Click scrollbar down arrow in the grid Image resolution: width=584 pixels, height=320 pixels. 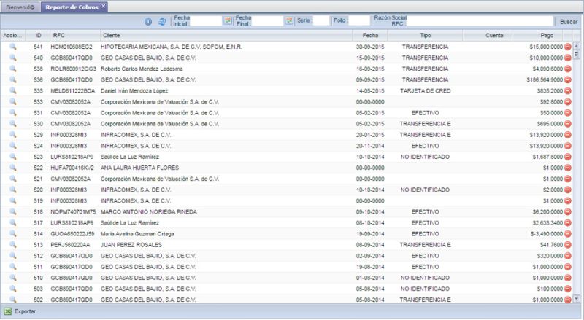(x=577, y=298)
